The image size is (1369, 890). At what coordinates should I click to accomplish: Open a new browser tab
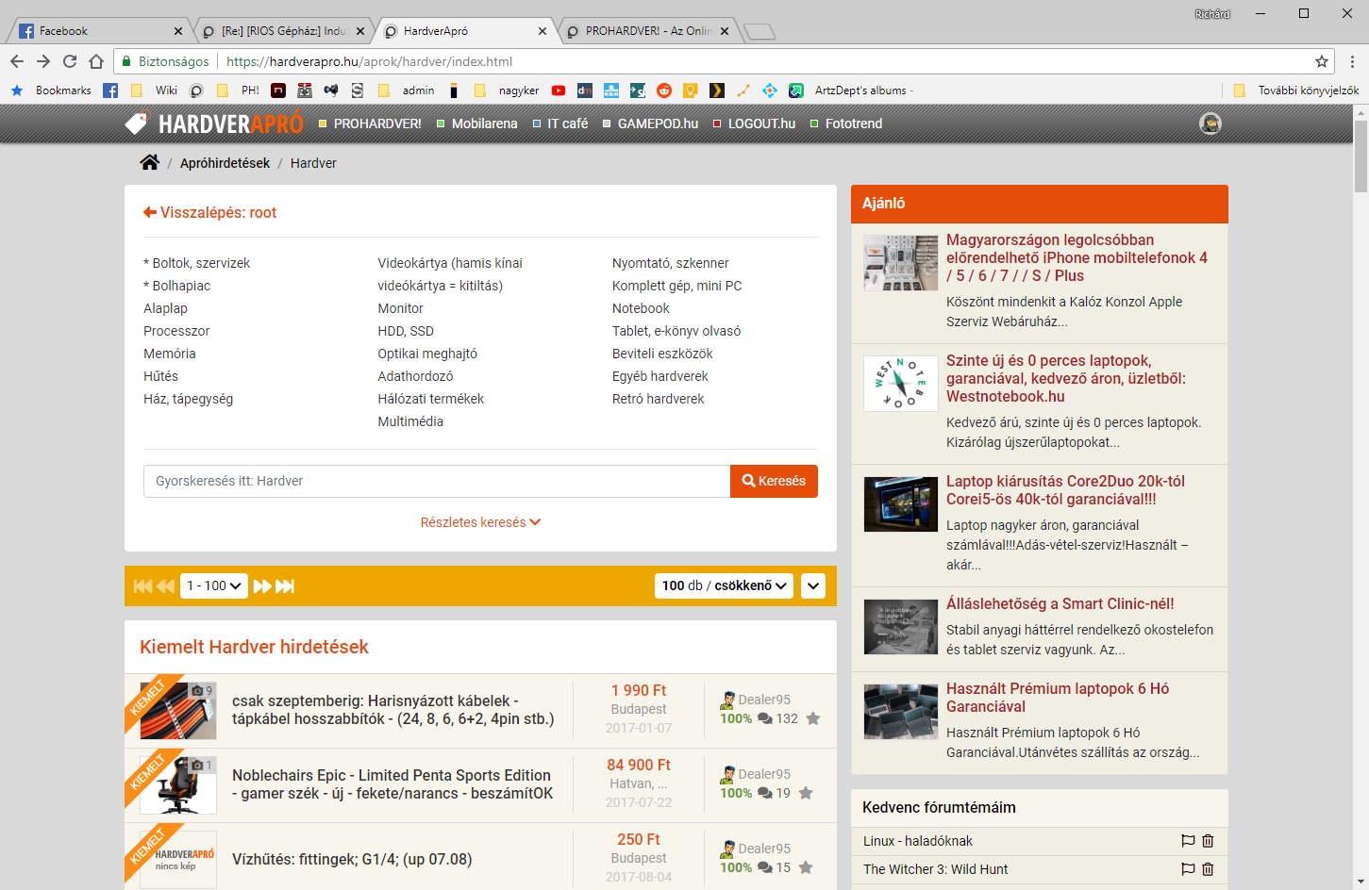[x=760, y=32]
